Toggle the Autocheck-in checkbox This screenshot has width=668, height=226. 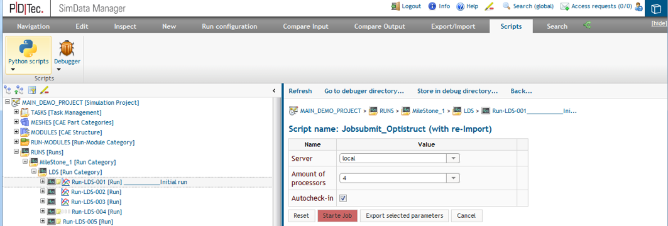pos(343,198)
